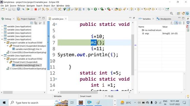Screen dimensions: 190x106
Task: Select stack frame variable.main(String[]) line: 7
Action: (x=27, y=65)
